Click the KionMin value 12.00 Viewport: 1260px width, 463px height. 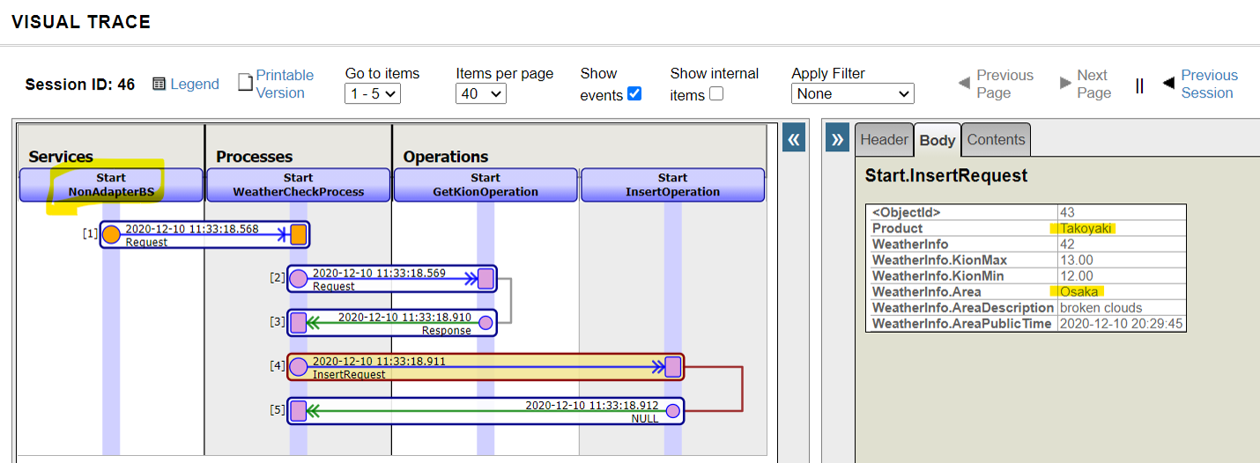pos(1077,276)
